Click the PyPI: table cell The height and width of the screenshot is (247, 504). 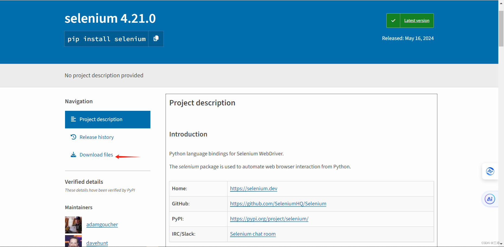pyautogui.click(x=198, y=219)
